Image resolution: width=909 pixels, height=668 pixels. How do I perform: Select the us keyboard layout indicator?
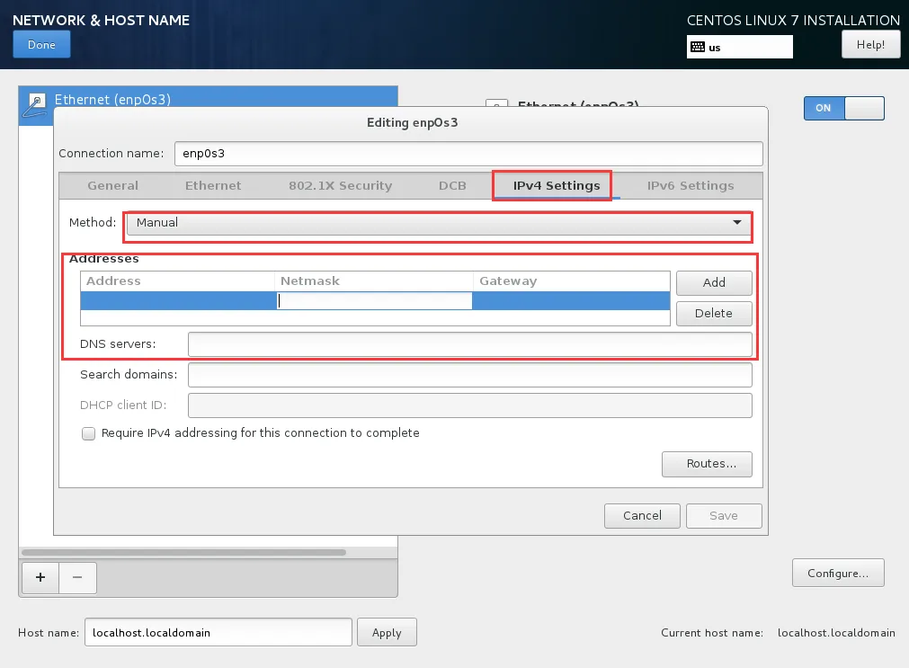(740, 47)
